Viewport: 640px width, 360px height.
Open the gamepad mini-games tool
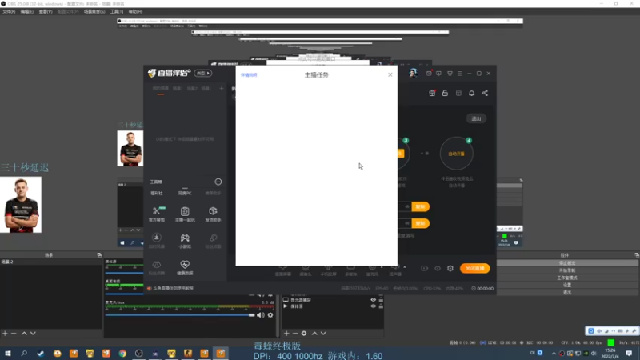tap(185, 241)
